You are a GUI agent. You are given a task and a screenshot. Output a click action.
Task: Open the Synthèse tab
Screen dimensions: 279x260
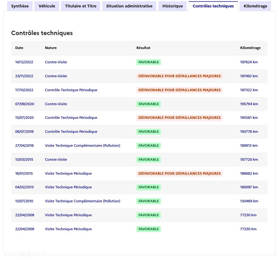tap(20, 6)
